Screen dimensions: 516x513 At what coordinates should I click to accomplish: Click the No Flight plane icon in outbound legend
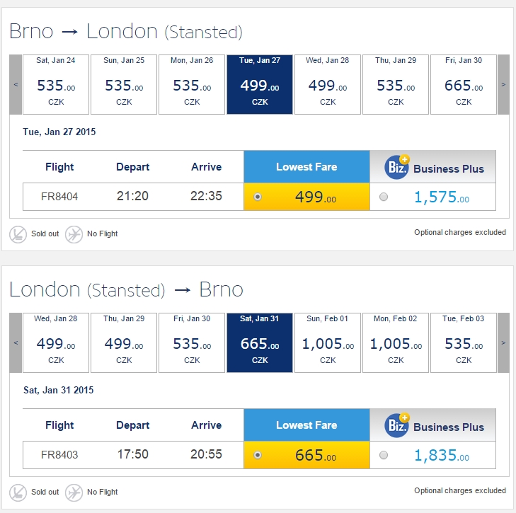(74, 234)
